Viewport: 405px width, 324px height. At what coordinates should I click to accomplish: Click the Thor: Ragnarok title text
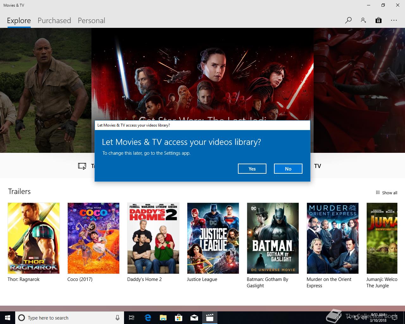24,279
